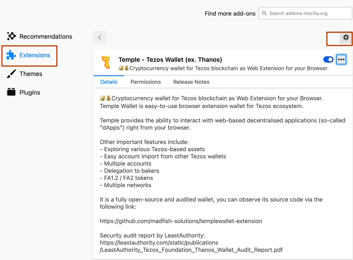Disable the Temple Tezos Wallet extension toggle
353x260 pixels.
328,59
